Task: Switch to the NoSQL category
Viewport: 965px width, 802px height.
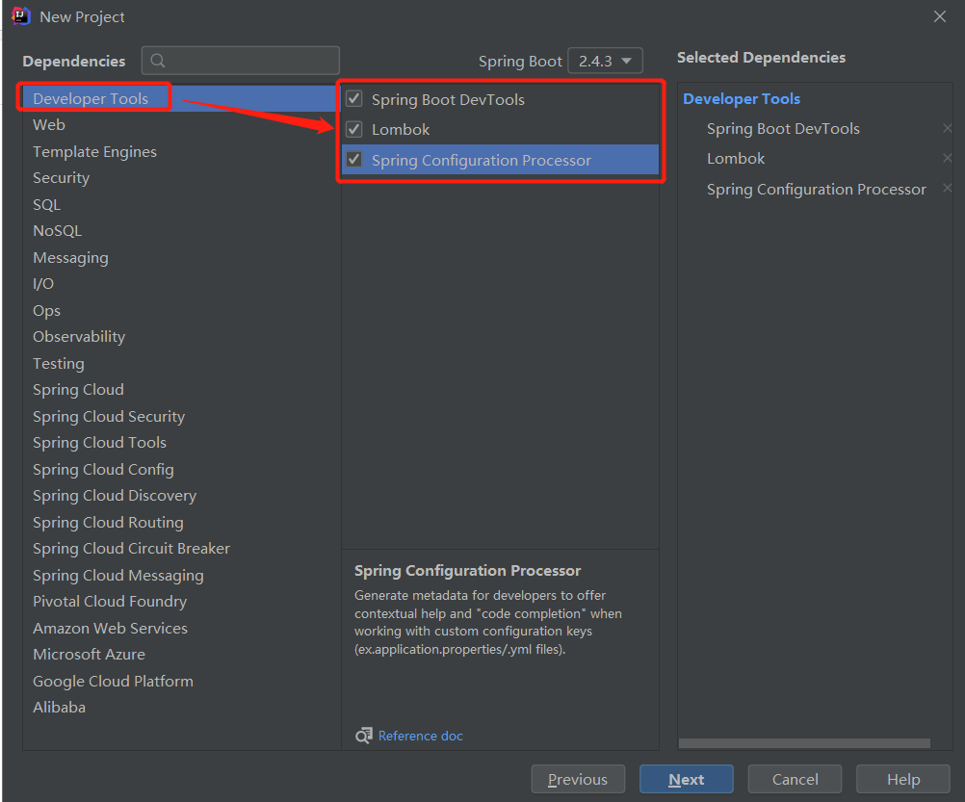Action: pos(57,230)
